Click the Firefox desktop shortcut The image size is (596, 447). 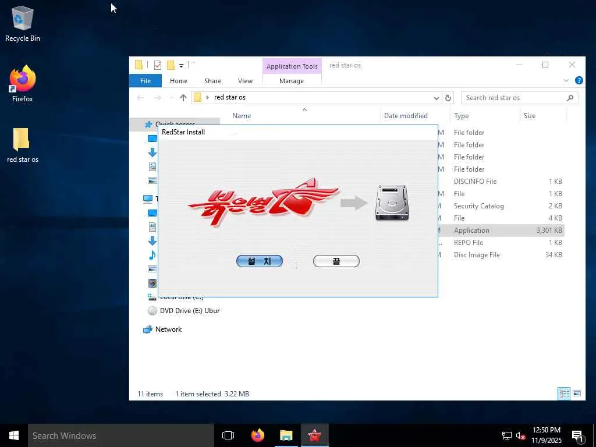(x=23, y=84)
